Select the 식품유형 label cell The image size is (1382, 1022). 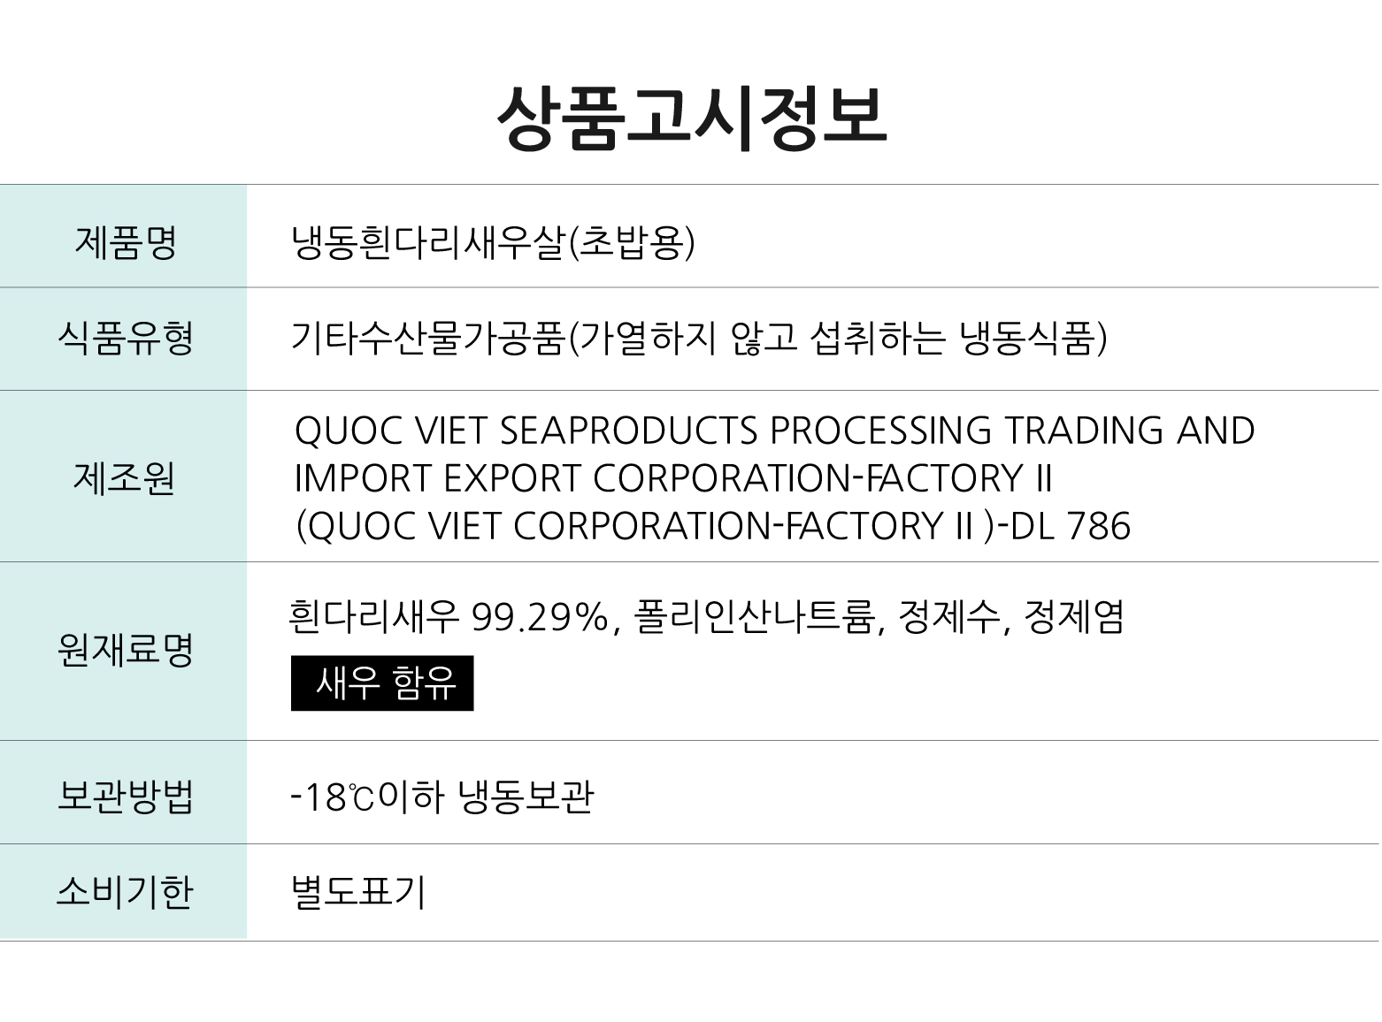point(123,339)
